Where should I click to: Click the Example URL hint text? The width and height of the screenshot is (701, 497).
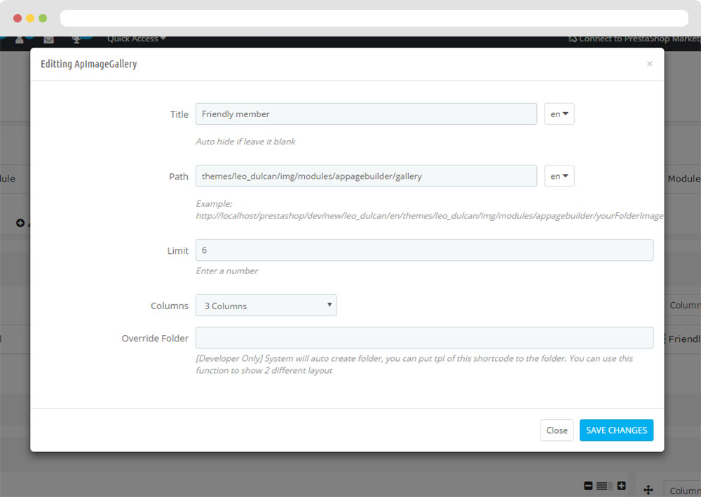pos(430,210)
